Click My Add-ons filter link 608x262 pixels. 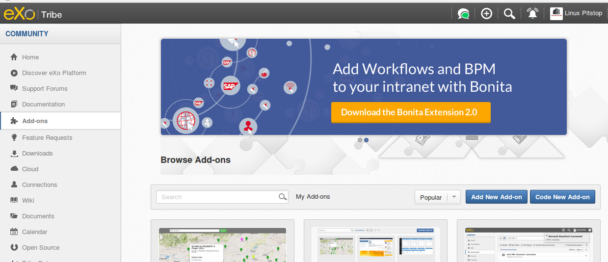[313, 197]
